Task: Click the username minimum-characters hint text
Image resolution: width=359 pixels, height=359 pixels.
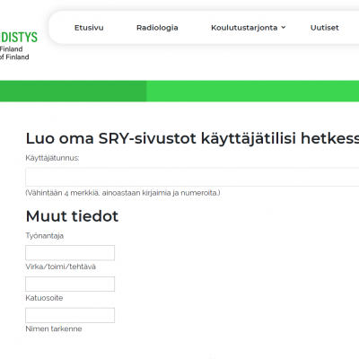Action: pyautogui.click(x=123, y=193)
